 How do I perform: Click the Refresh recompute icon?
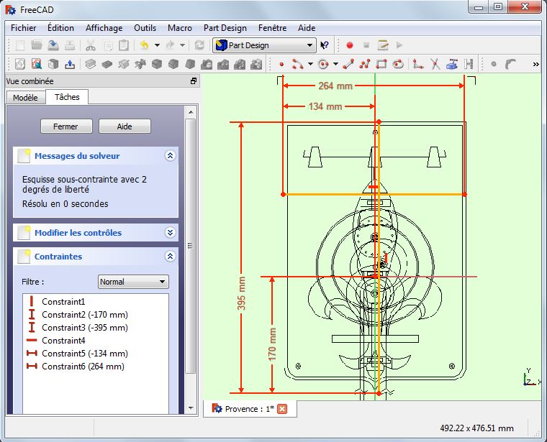pos(199,45)
